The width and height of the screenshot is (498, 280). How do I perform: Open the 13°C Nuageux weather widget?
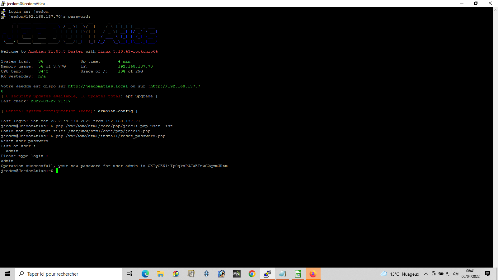click(x=400, y=274)
